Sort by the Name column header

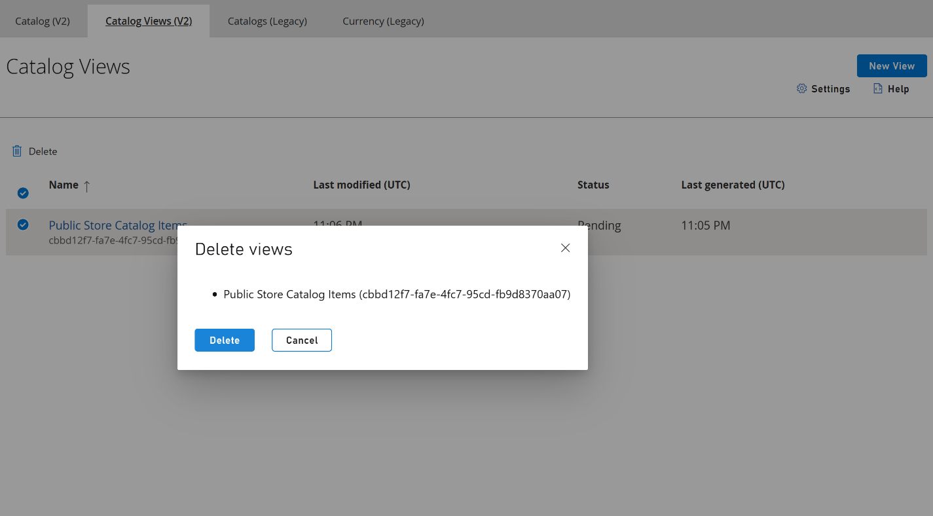coord(64,185)
